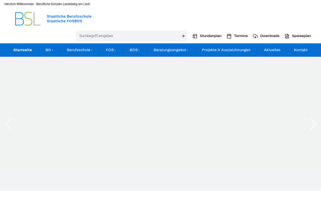Viewport: 321px width, 201px height.
Task: Click the Stundenplan table icon
Action: [x=195, y=36]
